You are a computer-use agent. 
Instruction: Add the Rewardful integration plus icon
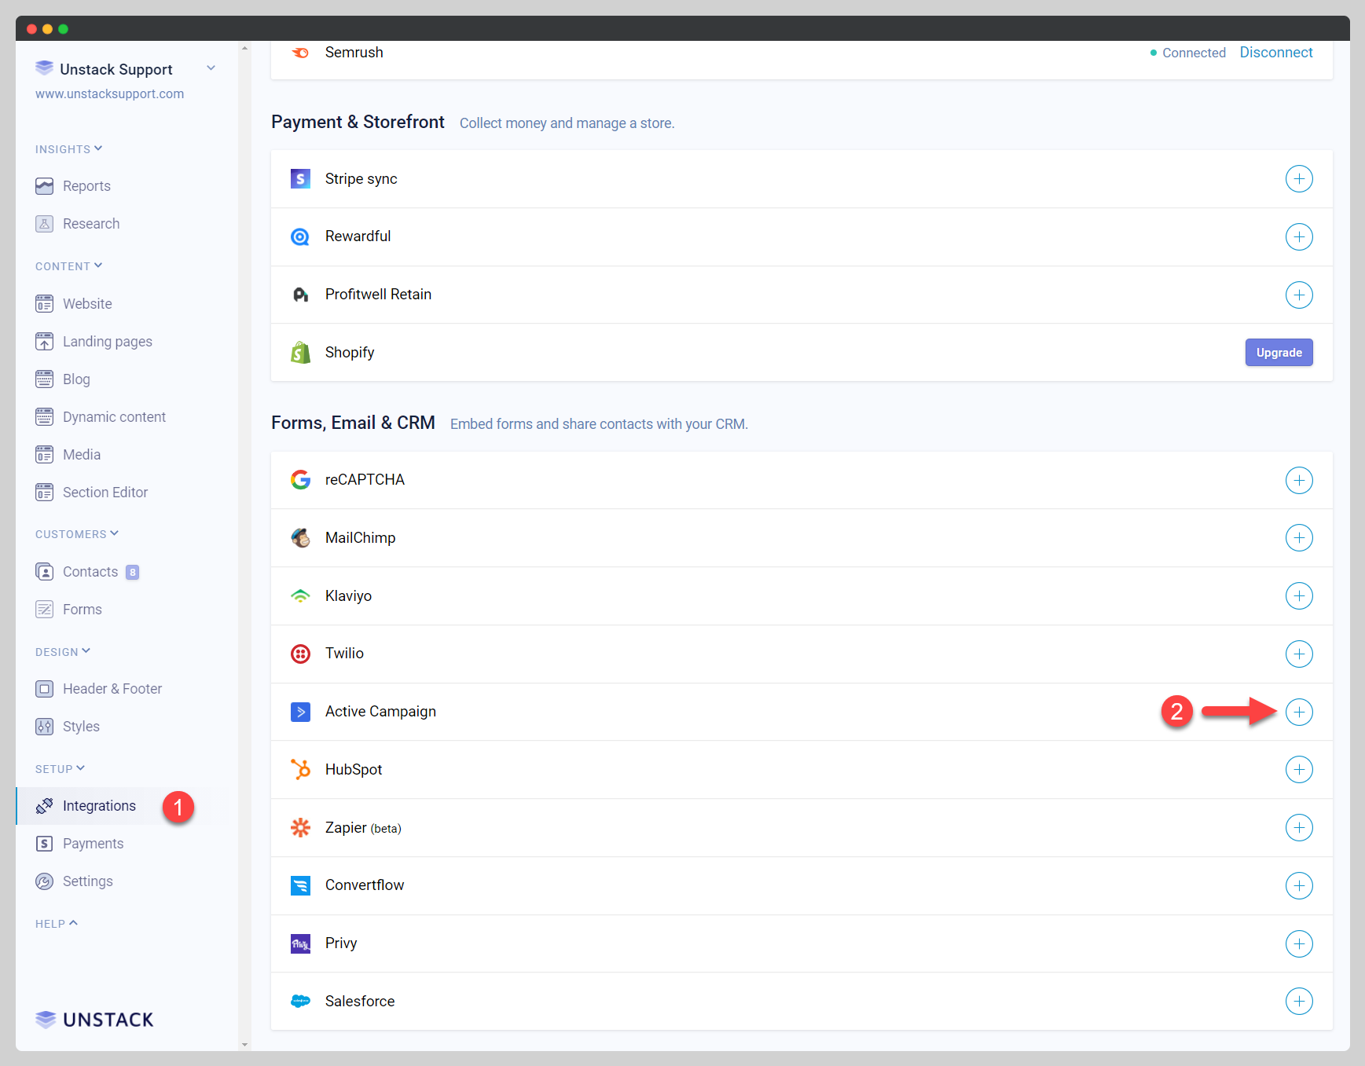click(1299, 236)
